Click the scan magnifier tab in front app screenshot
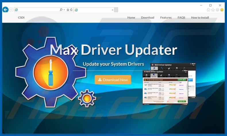This screenshot has width=227, height=136. click(154, 75)
